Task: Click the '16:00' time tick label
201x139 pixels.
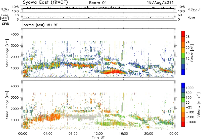Action: [123, 134]
